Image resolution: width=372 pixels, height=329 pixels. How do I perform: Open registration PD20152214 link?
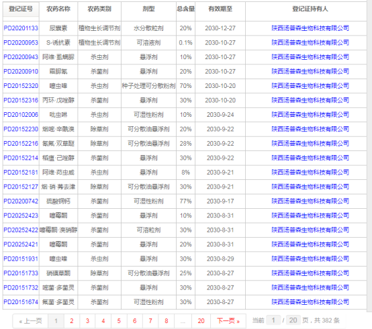pyautogui.click(x=21, y=158)
